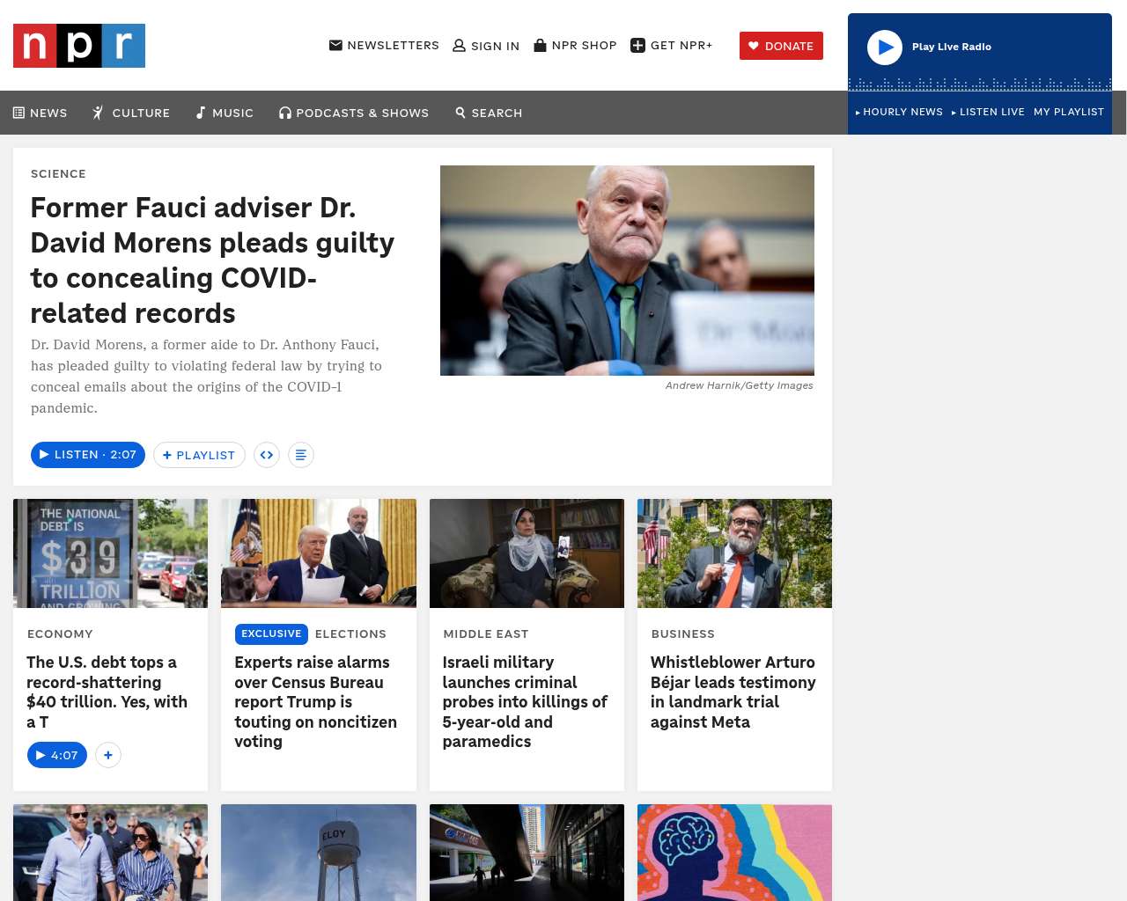Open My Playlist in the player
This screenshot has height=901, width=1127.
1069,112
